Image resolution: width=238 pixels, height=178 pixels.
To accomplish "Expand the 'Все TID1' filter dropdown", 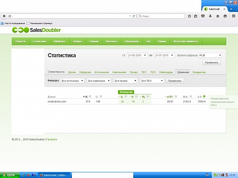I will click(x=152, y=81).
